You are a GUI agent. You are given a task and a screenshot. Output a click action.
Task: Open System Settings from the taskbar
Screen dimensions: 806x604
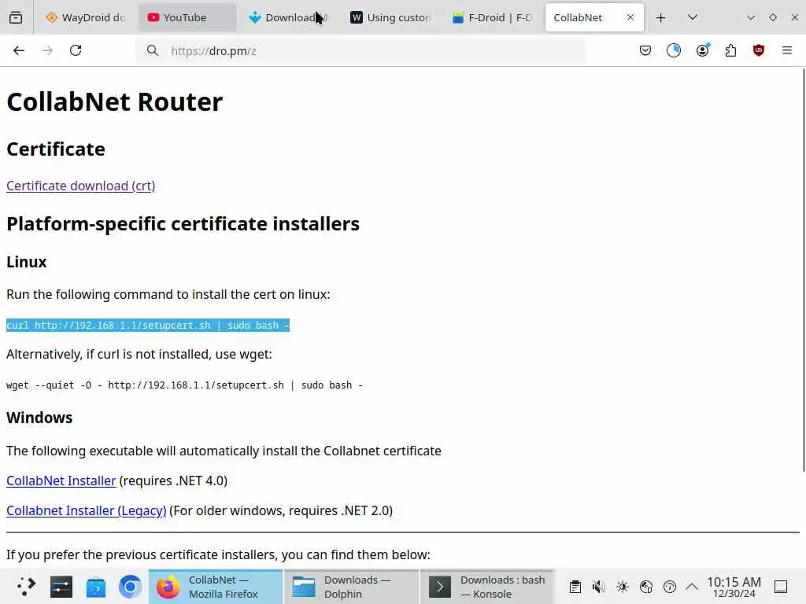point(61,587)
